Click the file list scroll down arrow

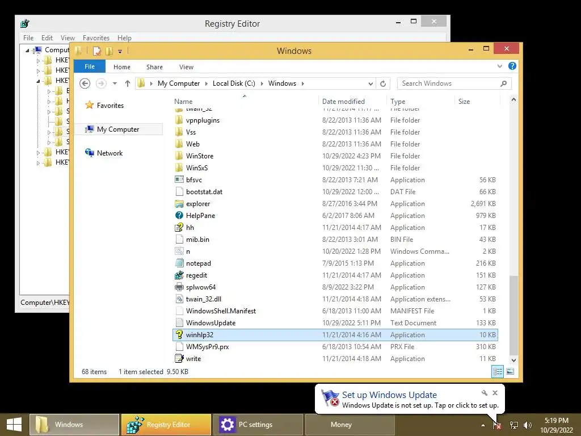[x=513, y=360]
